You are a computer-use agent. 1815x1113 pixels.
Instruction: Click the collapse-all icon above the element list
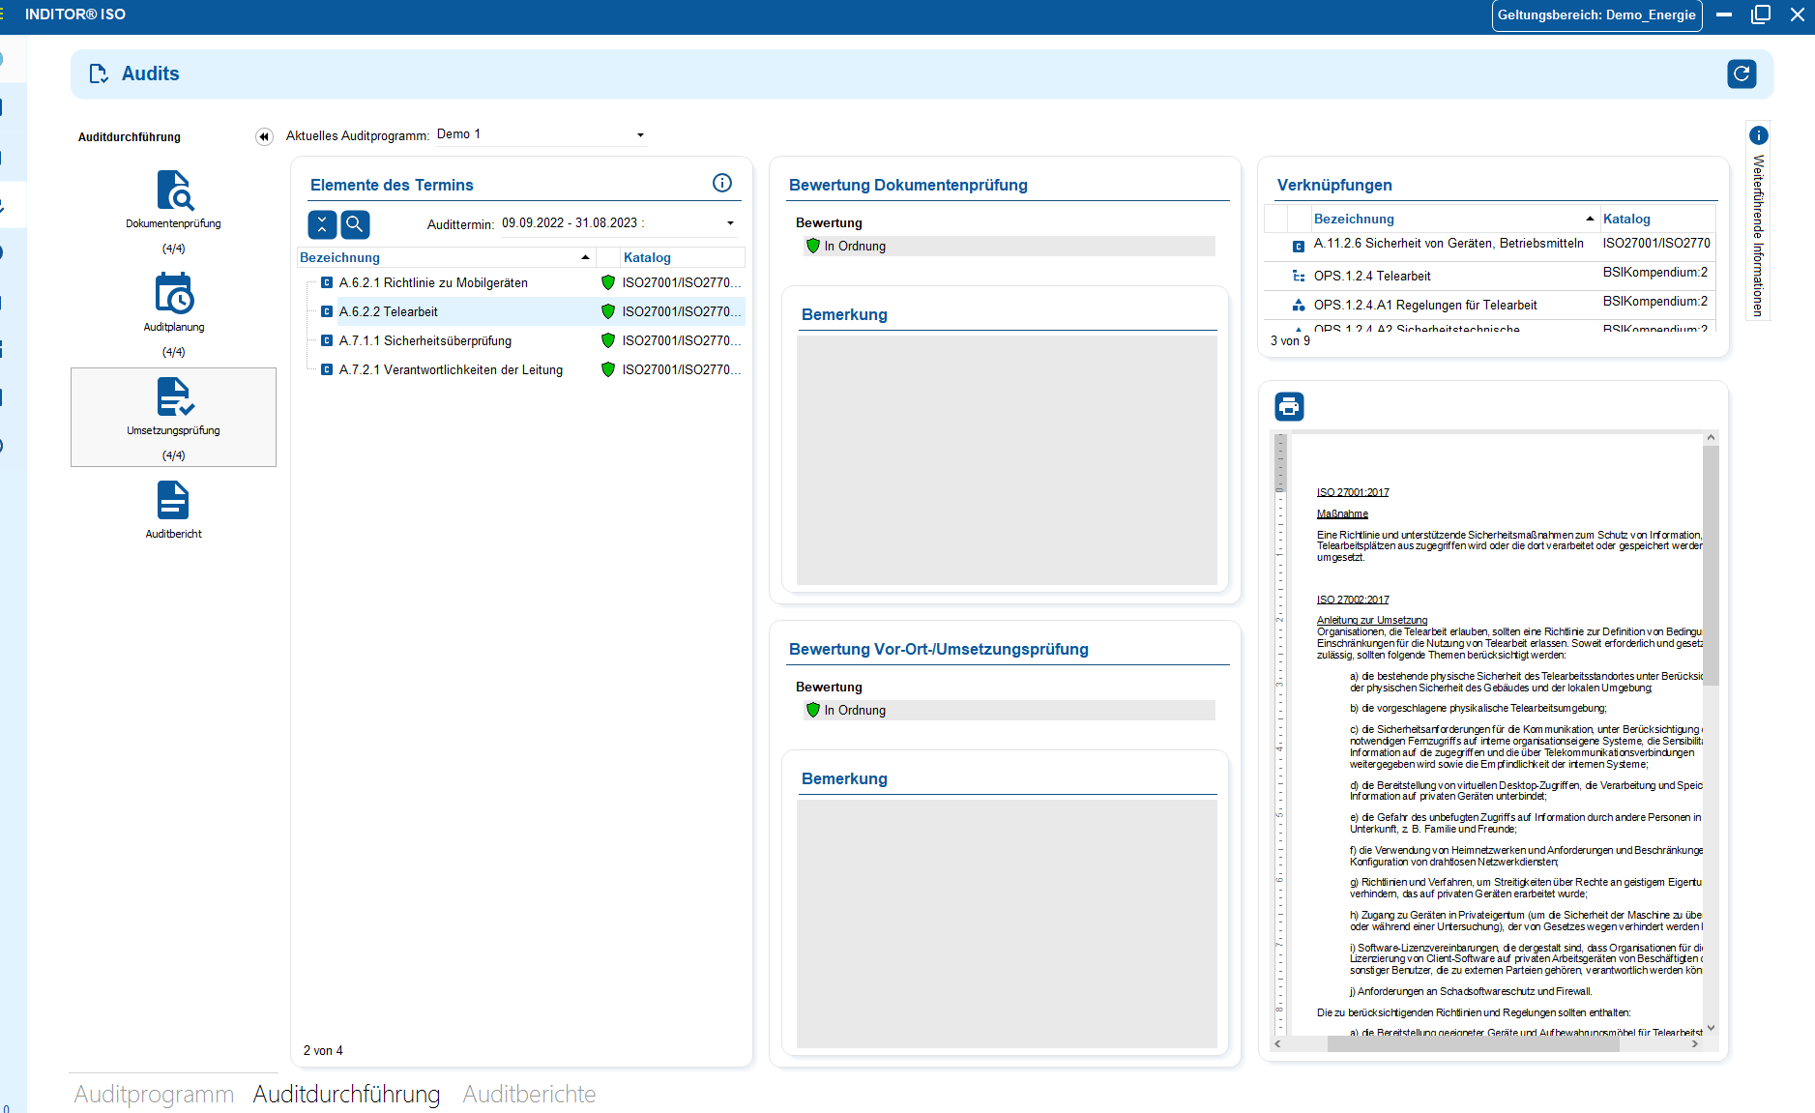(x=323, y=224)
